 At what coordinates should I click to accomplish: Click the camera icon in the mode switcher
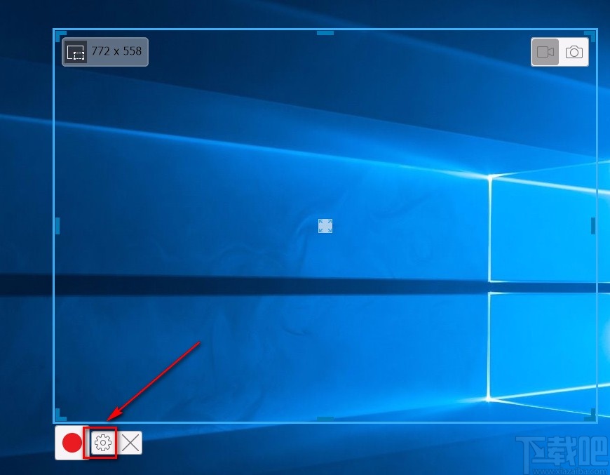[x=574, y=51]
